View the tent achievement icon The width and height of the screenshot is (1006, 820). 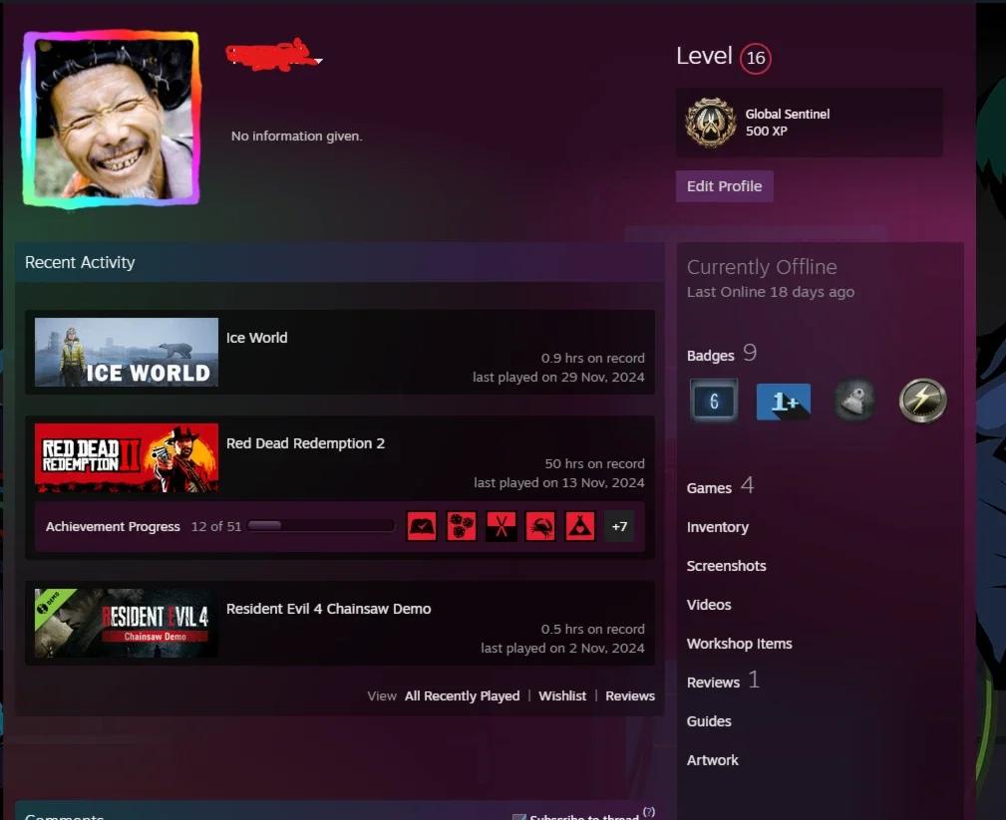click(580, 526)
